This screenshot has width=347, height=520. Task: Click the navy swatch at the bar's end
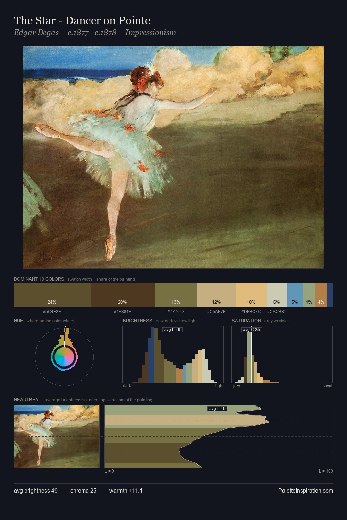click(330, 295)
